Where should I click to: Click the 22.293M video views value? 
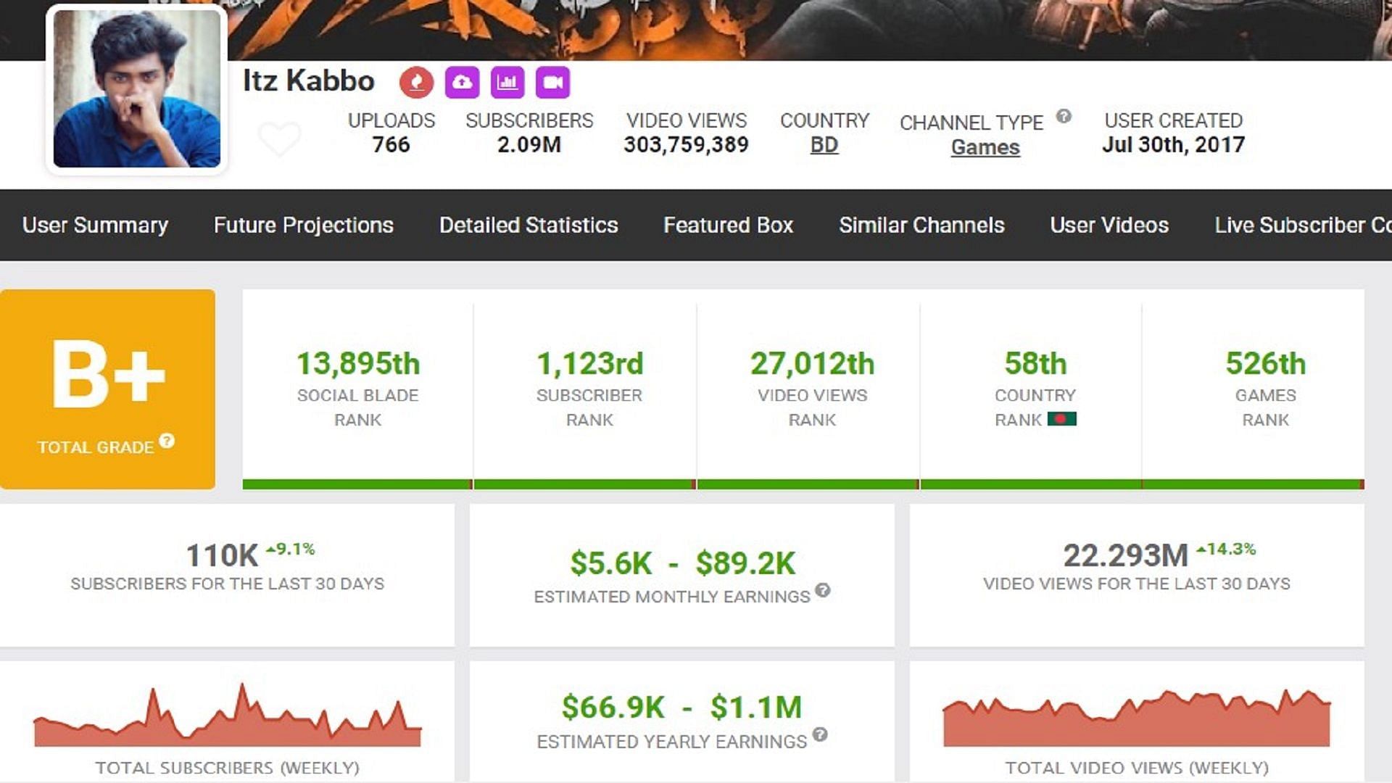(x=1125, y=556)
